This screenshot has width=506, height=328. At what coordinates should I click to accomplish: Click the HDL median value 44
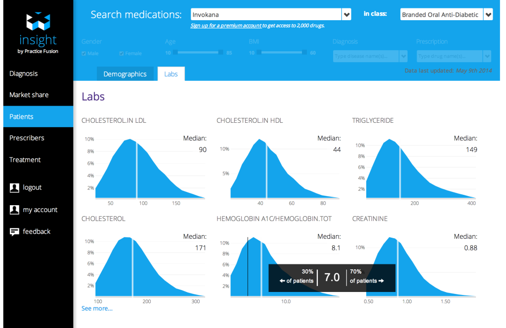[x=337, y=149]
